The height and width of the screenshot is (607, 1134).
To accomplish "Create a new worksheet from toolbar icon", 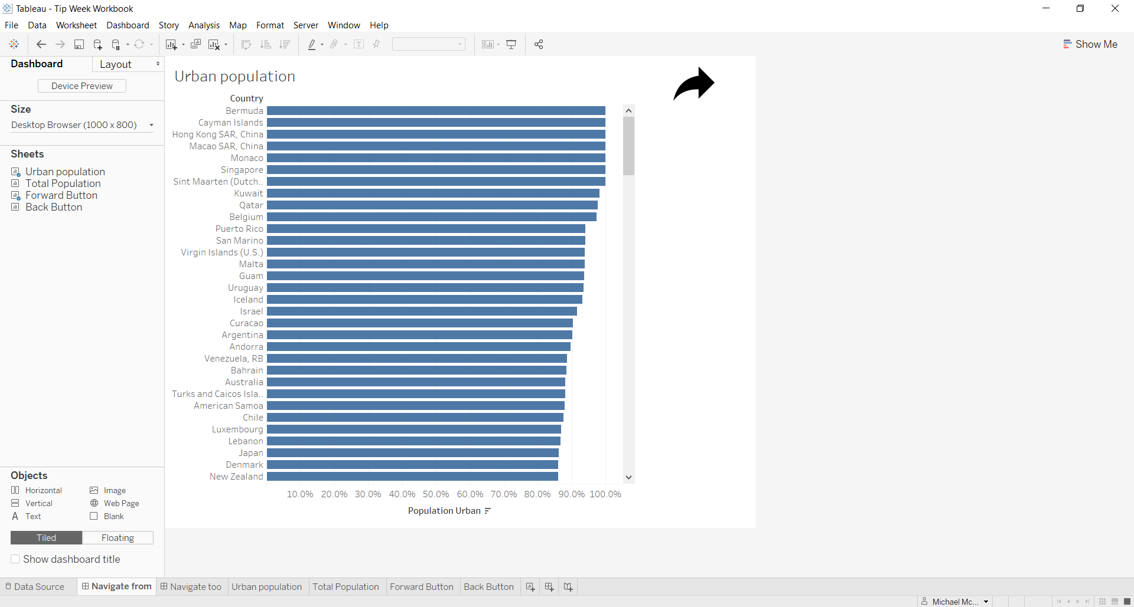I will 171,44.
